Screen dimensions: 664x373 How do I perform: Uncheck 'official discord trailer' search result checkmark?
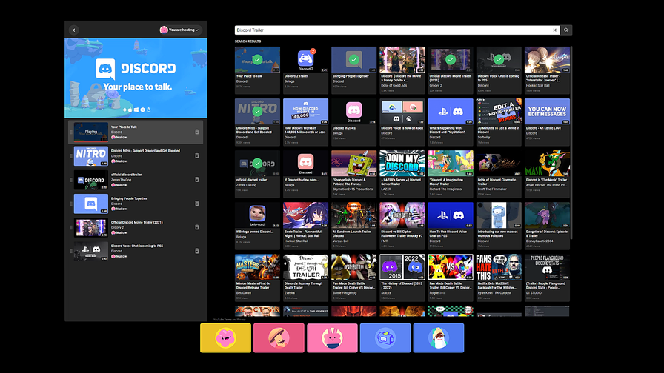point(257,164)
